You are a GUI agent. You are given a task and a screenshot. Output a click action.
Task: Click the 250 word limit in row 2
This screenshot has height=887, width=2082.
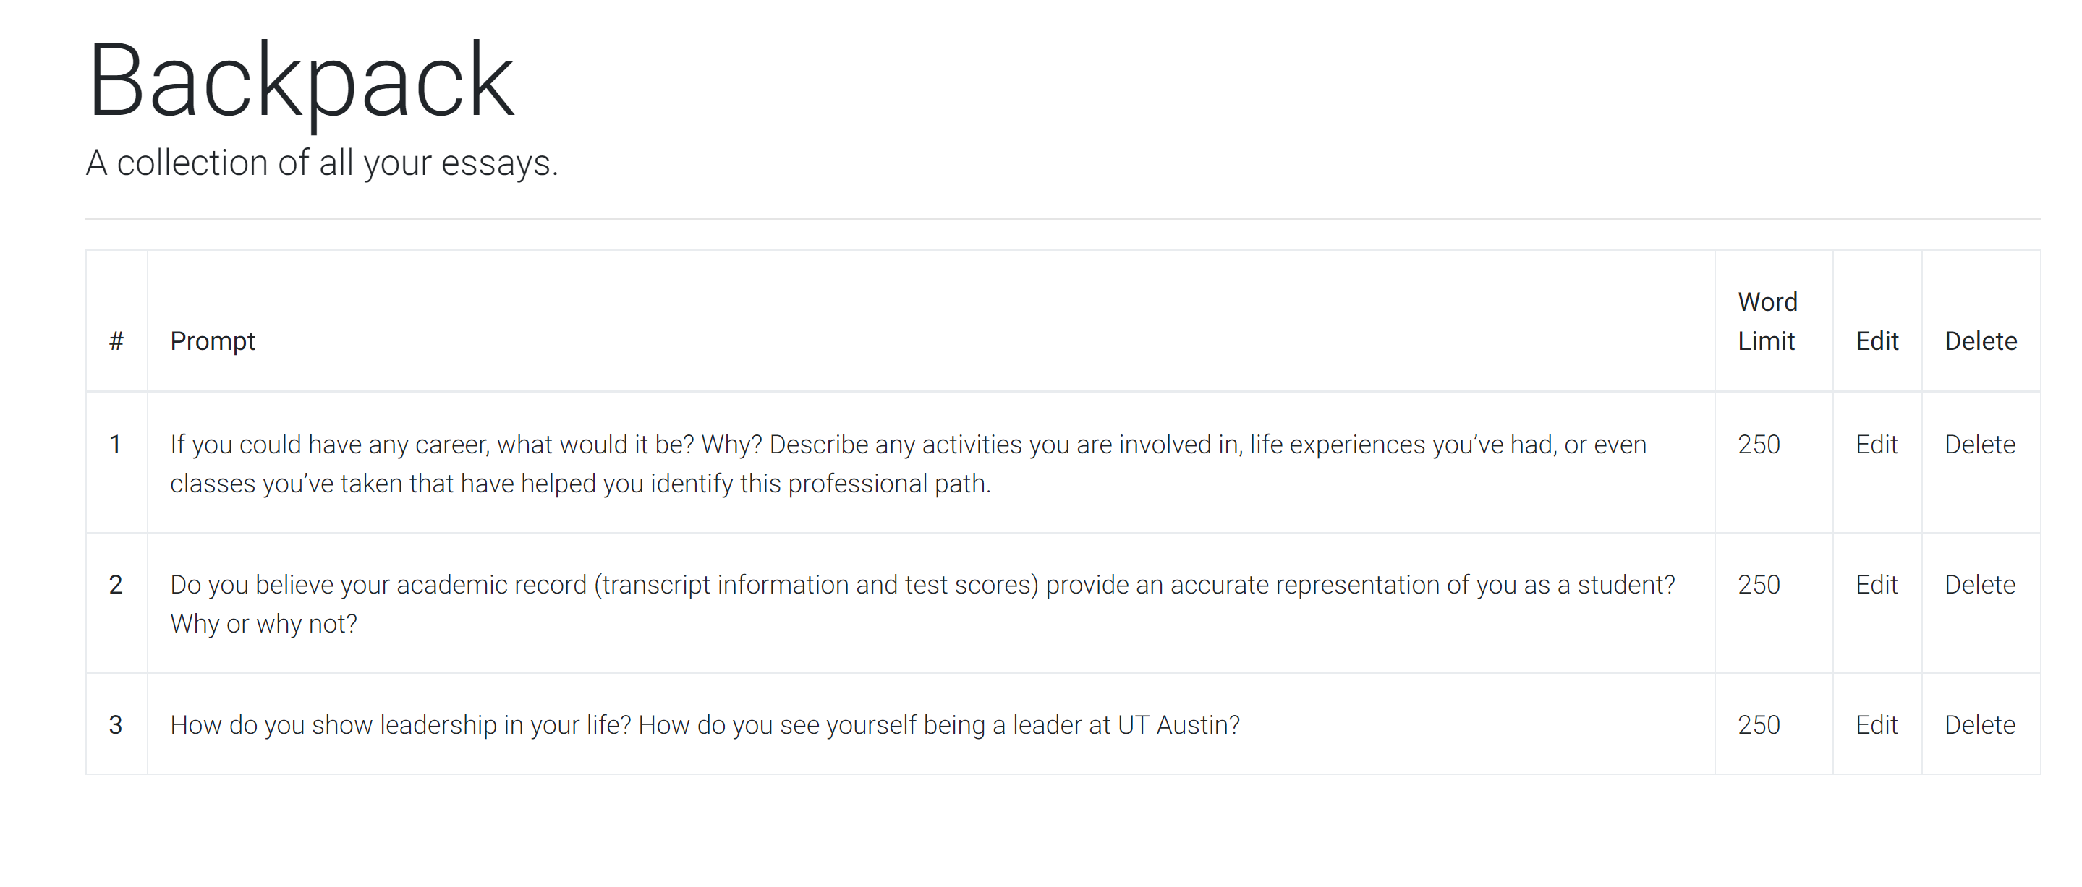(x=1759, y=585)
